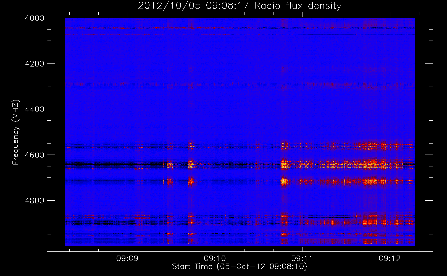This screenshot has height=276, width=447.
Task: Click the 09:10 time tick label
Action: point(215,259)
